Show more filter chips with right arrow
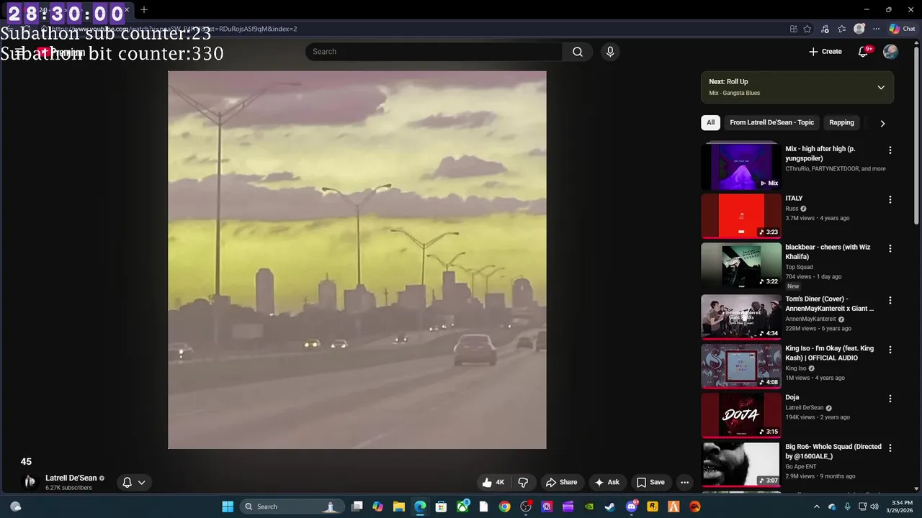The image size is (922, 518). pyautogui.click(x=882, y=123)
